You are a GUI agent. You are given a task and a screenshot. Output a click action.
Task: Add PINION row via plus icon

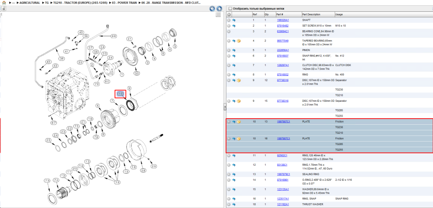[x=229, y=50]
